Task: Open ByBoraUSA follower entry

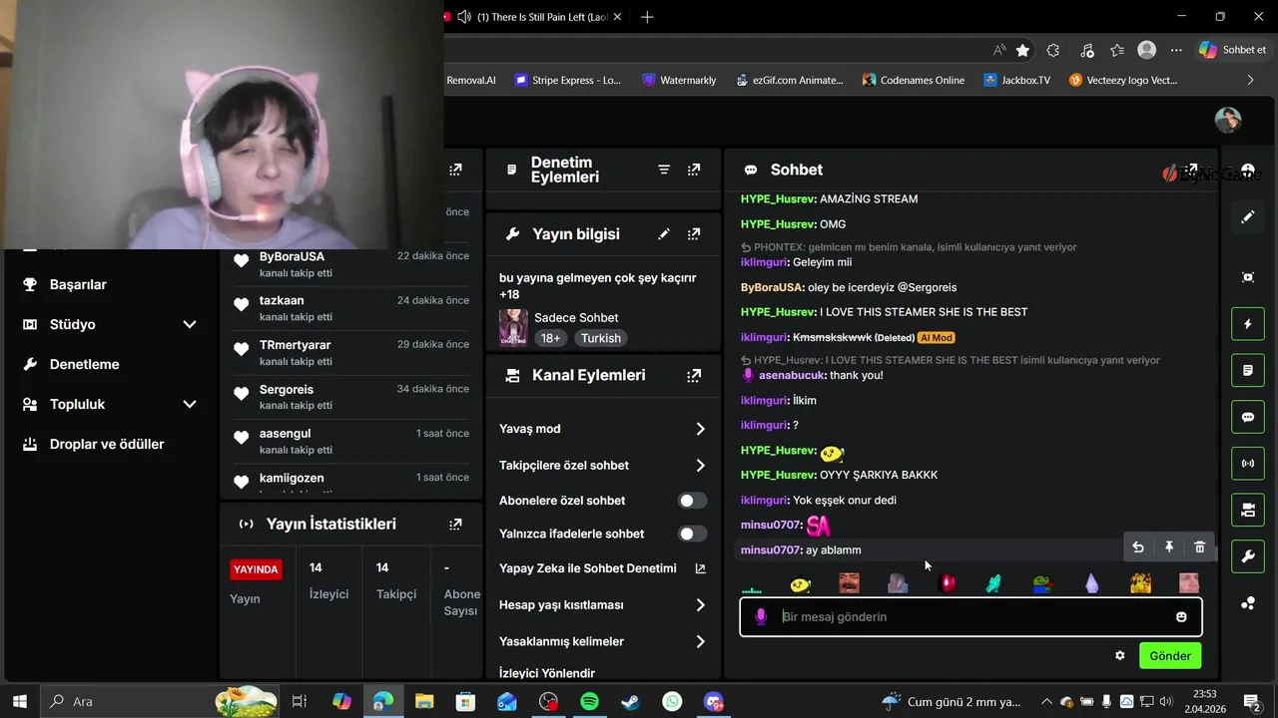Action: pyautogui.click(x=349, y=264)
